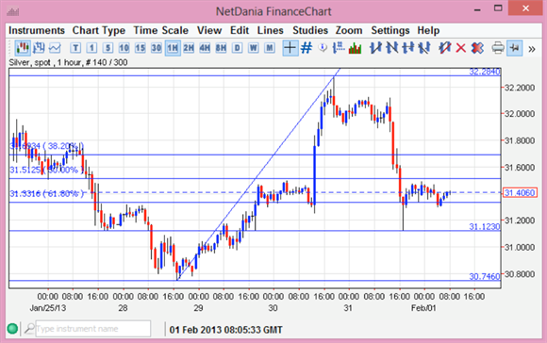Set time scale to 10 minutes
The width and height of the screenshot is (547, 343).
tap(124, 48)
